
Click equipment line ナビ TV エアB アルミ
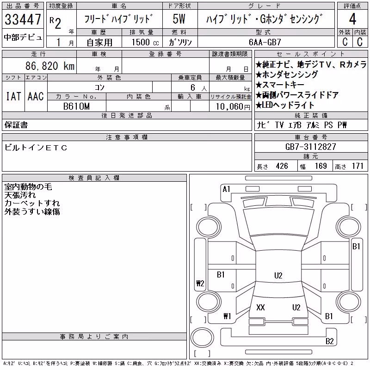coord(288,125)
